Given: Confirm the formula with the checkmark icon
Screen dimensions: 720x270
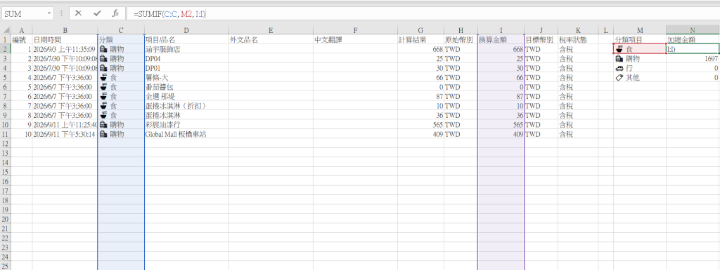Looking at the screenshot, I should tap(97, 13).
